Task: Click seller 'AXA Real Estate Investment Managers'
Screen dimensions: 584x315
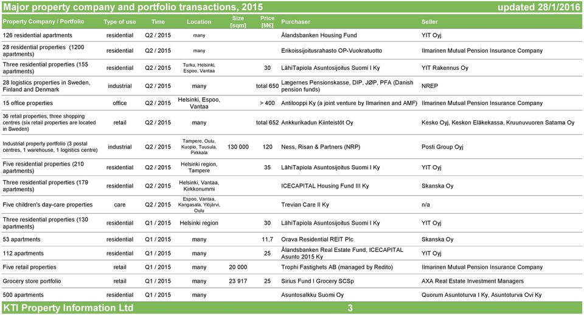Action: 473,281
